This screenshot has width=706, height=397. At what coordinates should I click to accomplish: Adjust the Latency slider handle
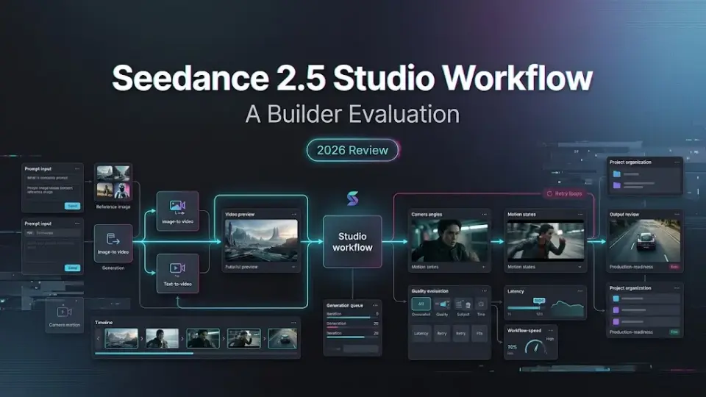pyautogui.click(x=539, y=307)
